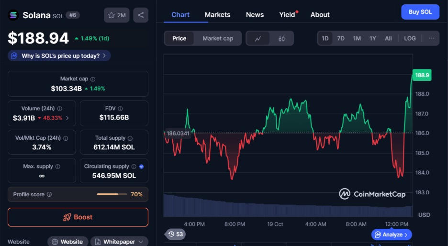Click the 546.95M SOL circulating supply value
This screenshot has width=448, height=246.
tap(114, 176)
